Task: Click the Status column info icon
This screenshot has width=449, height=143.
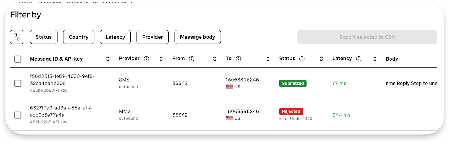Action: (302, 59)
